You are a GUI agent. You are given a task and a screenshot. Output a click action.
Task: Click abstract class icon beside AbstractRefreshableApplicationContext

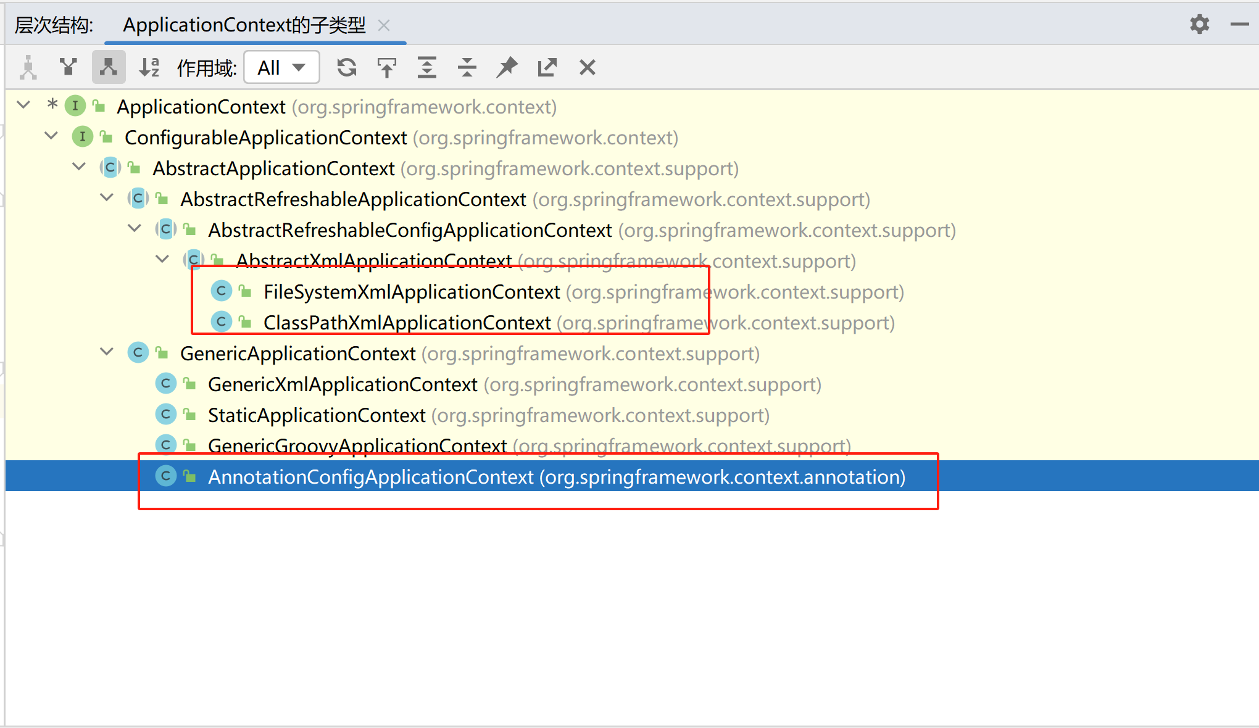coord(138,198)
